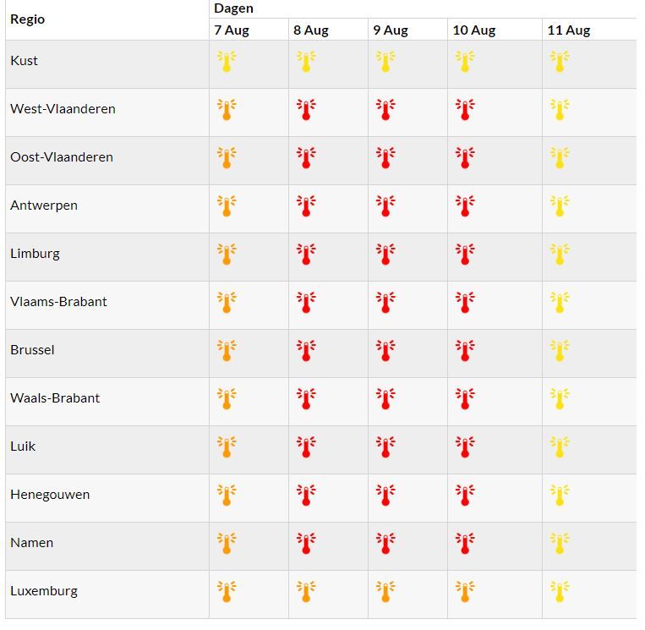The image size is (645, 630).
Task: Click the yellow thermometer for Kust on 7 Aug
Action: [x=226, y=62]
